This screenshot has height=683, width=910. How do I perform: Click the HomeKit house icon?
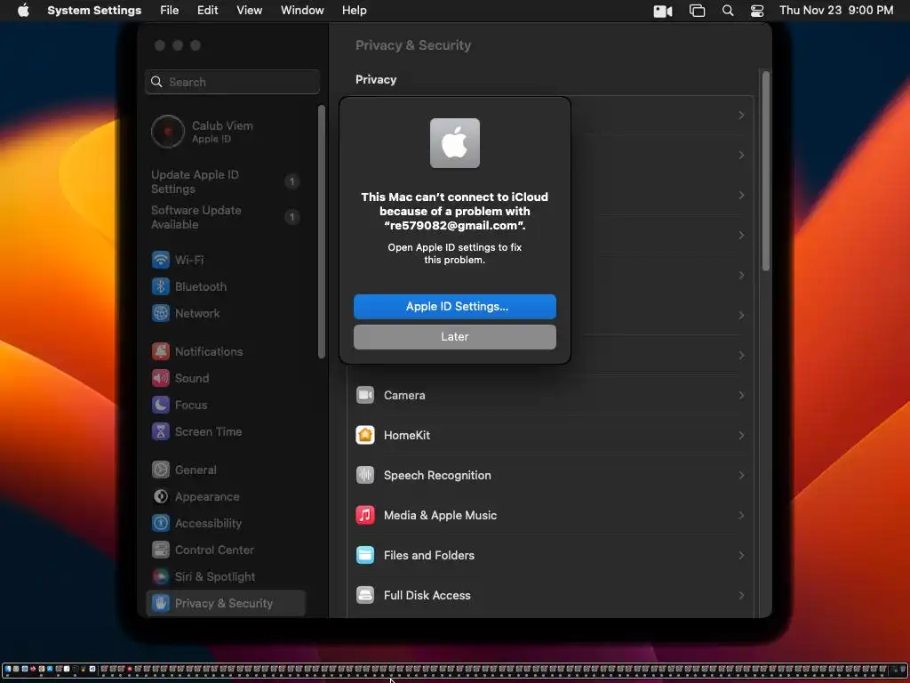click(365, 435)
